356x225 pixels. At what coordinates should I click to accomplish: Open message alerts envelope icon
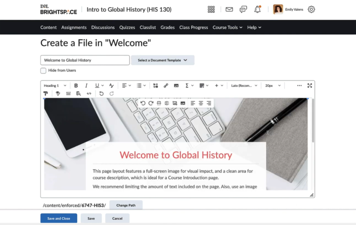pos(229,9)
